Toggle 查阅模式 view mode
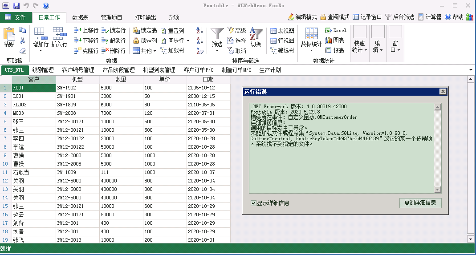The width and height of the screenshot is (476, 255). pos(323,17)
